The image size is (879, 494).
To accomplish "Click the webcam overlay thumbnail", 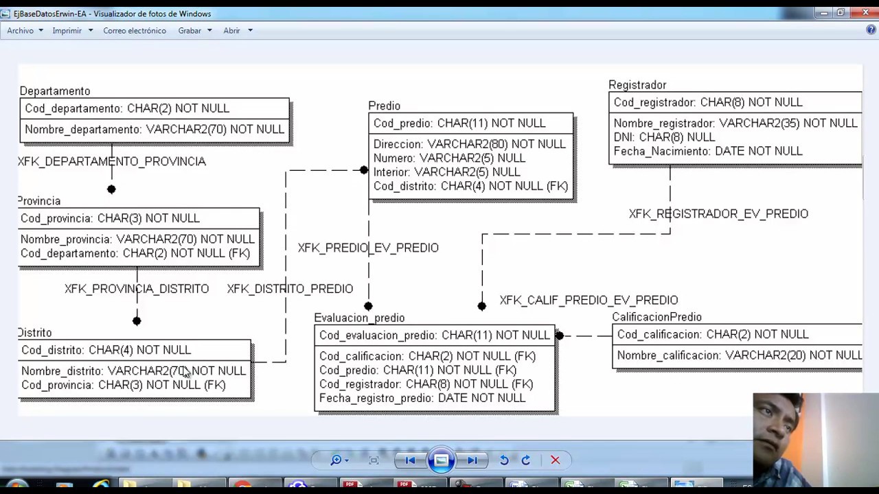I will tap(816, 440).
